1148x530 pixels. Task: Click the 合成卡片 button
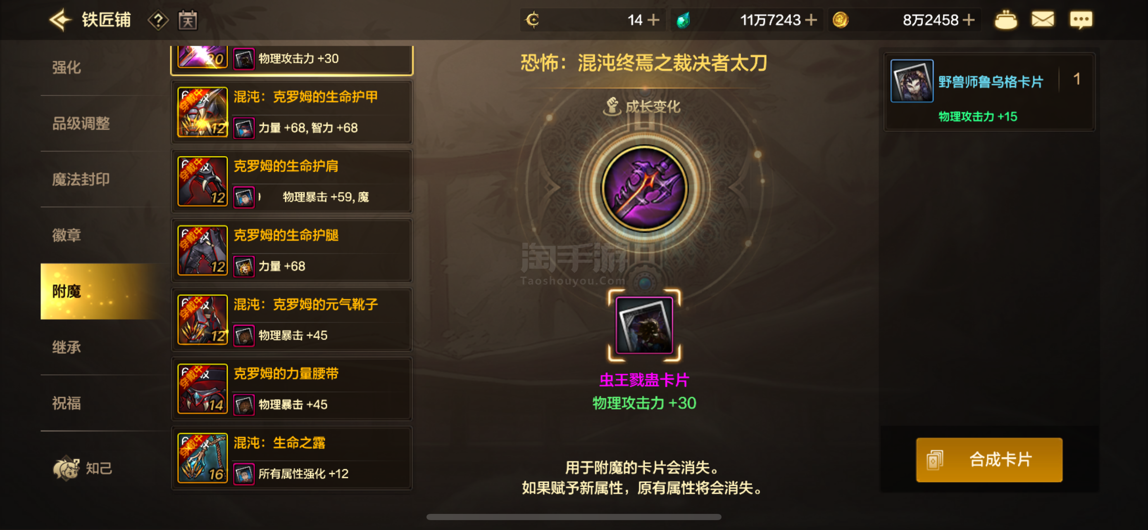click(989, 460)
